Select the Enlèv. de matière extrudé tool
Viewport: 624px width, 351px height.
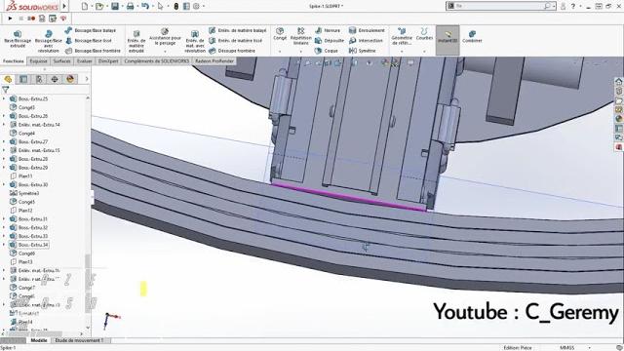(x=136, y=41)
